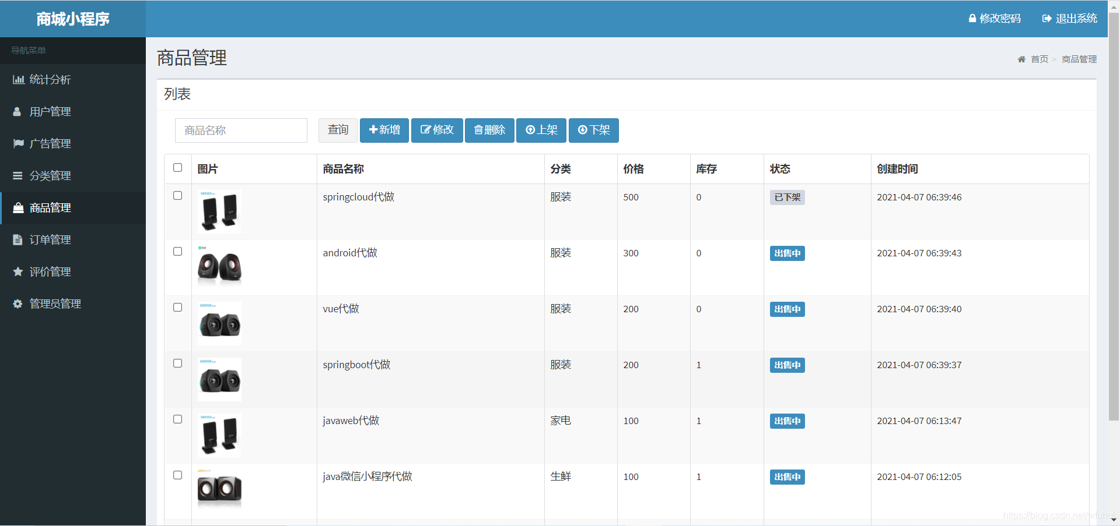Viewport: 1120px width, 526px height.
Task: Open the android代做 product thumbnail
Action: tap(219, 267)
